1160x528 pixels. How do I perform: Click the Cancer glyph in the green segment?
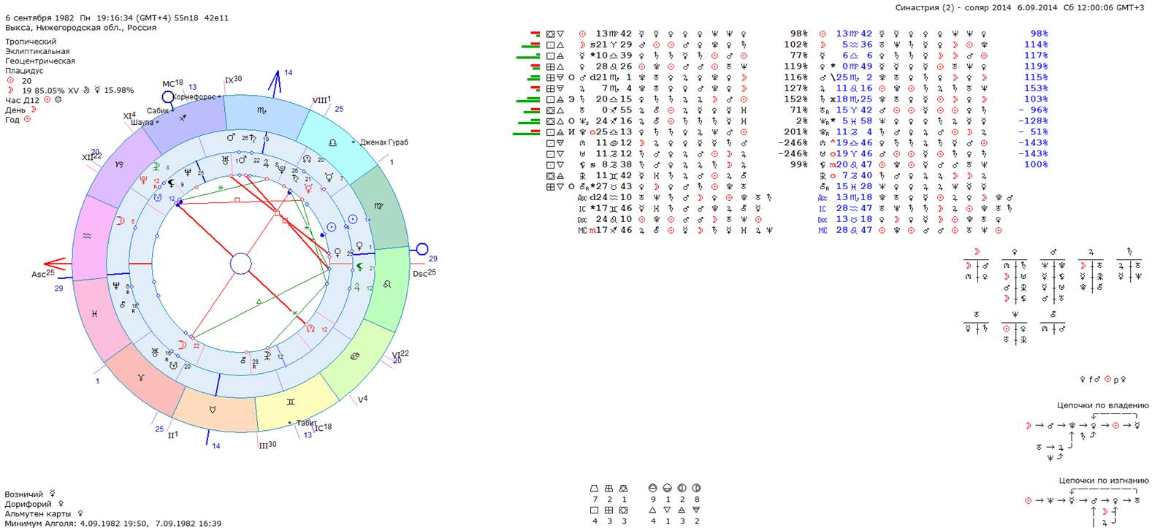tap(355, 356)
